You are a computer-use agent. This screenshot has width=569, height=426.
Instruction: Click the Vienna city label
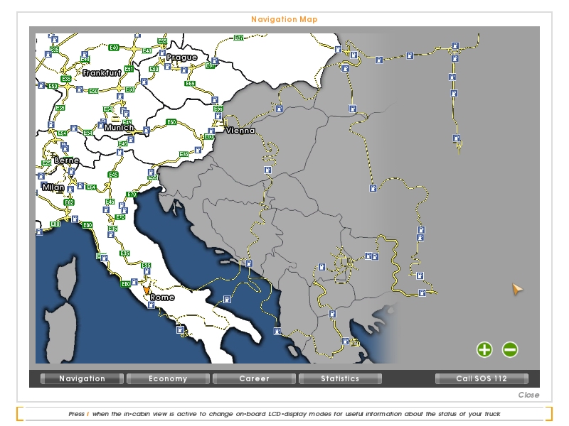point(240,131)
